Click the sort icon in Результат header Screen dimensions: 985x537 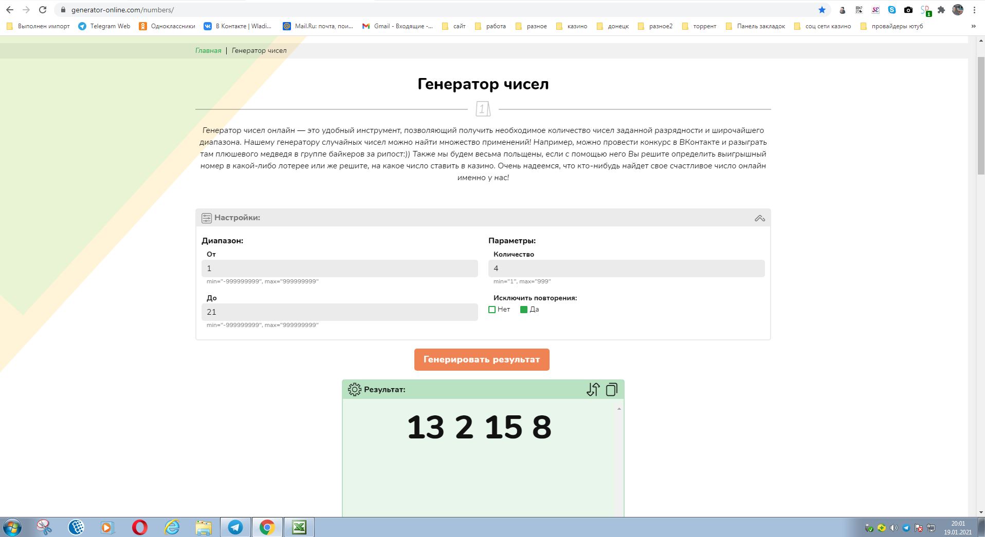(593, 390)
